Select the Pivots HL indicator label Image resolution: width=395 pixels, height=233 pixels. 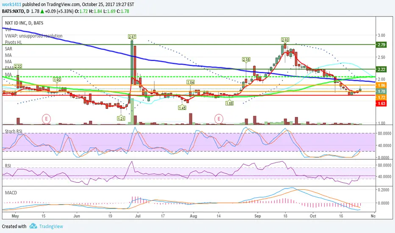point(14,42)
